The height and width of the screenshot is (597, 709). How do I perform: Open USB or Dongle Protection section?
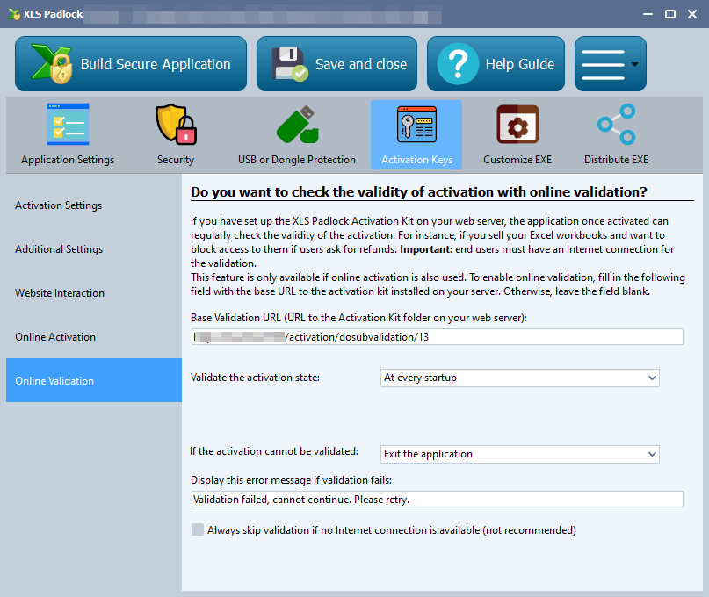297,134
